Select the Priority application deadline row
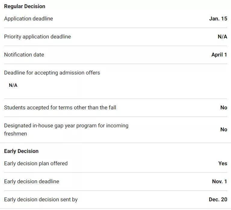This screenshot has width=231, height=210. click(115, 37)
